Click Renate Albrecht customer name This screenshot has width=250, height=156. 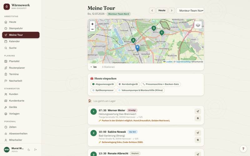(x=118, y=154)
